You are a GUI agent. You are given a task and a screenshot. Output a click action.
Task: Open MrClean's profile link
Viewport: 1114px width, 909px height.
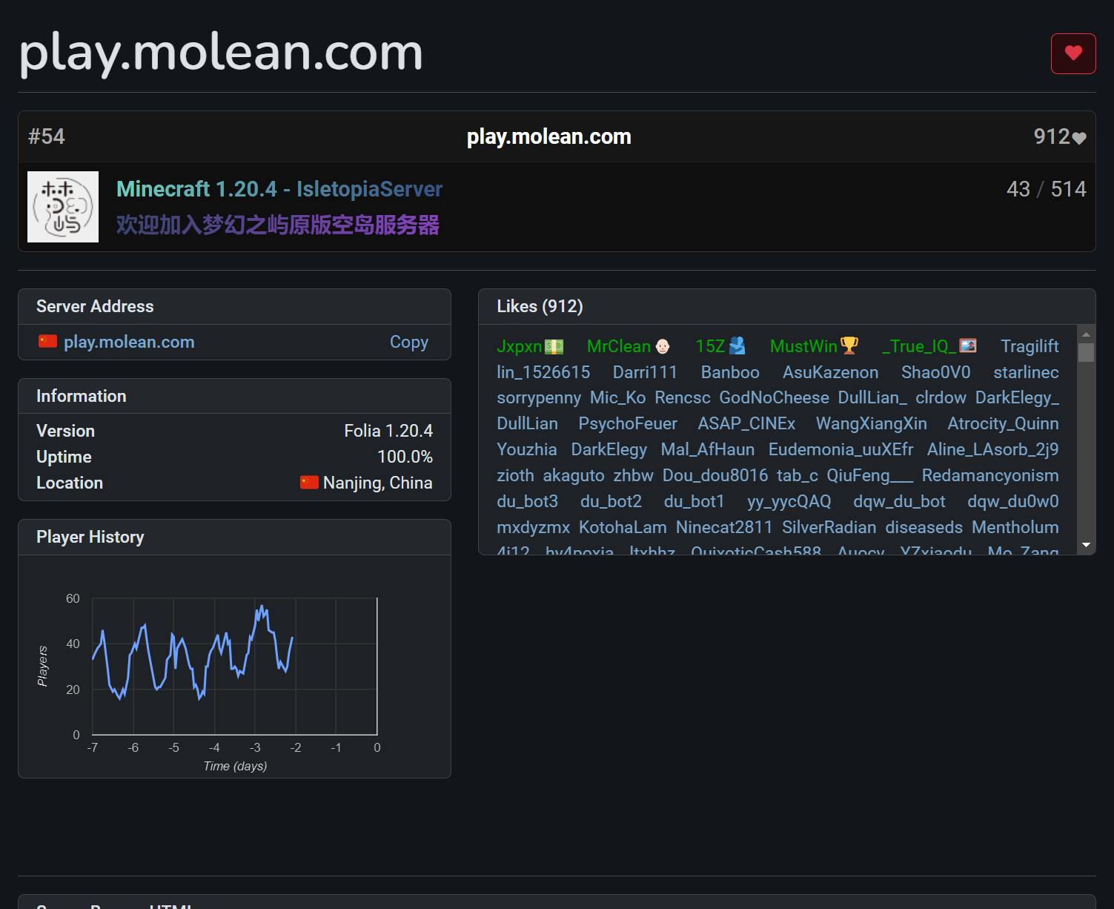point(619,346)
